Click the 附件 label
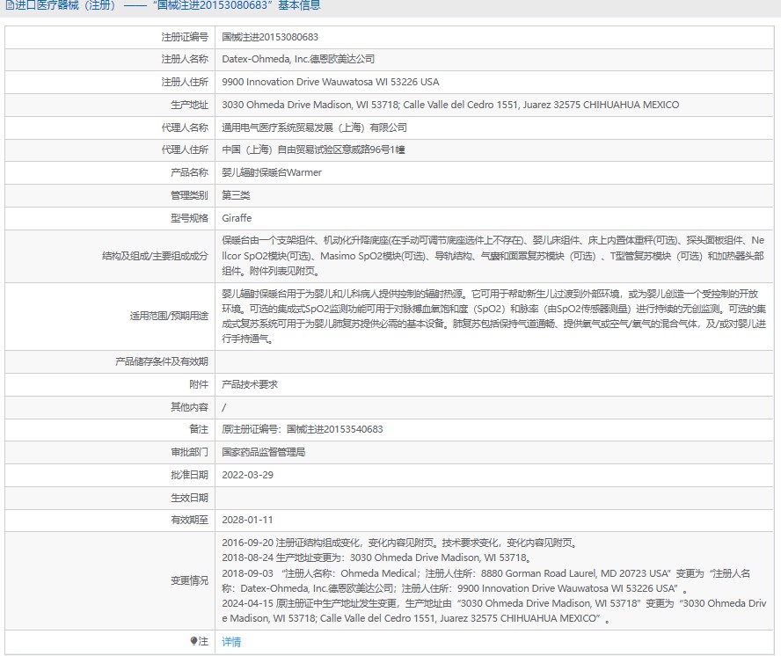 point(199,384)
